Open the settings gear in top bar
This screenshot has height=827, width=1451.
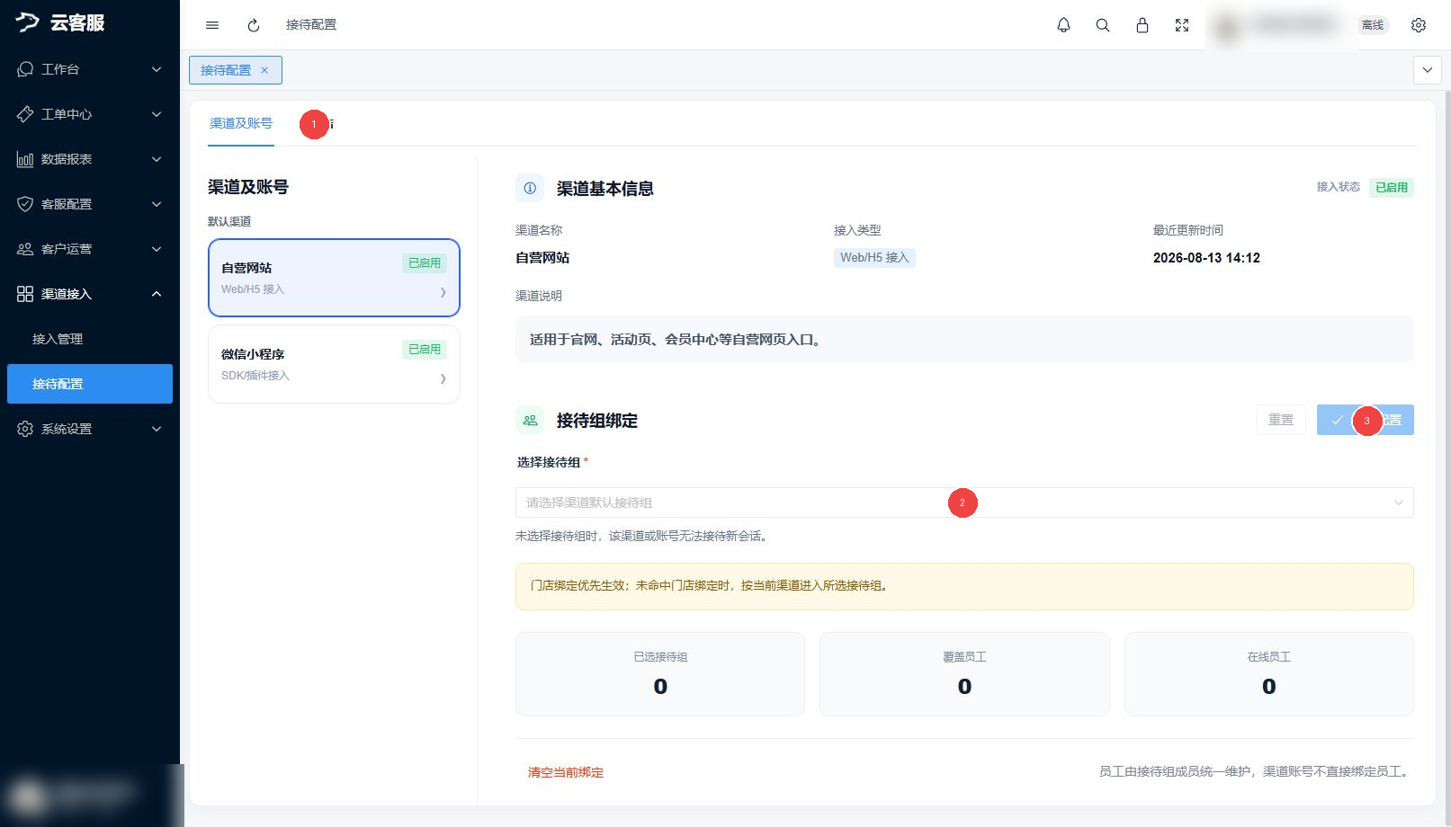pos(1419,25)
